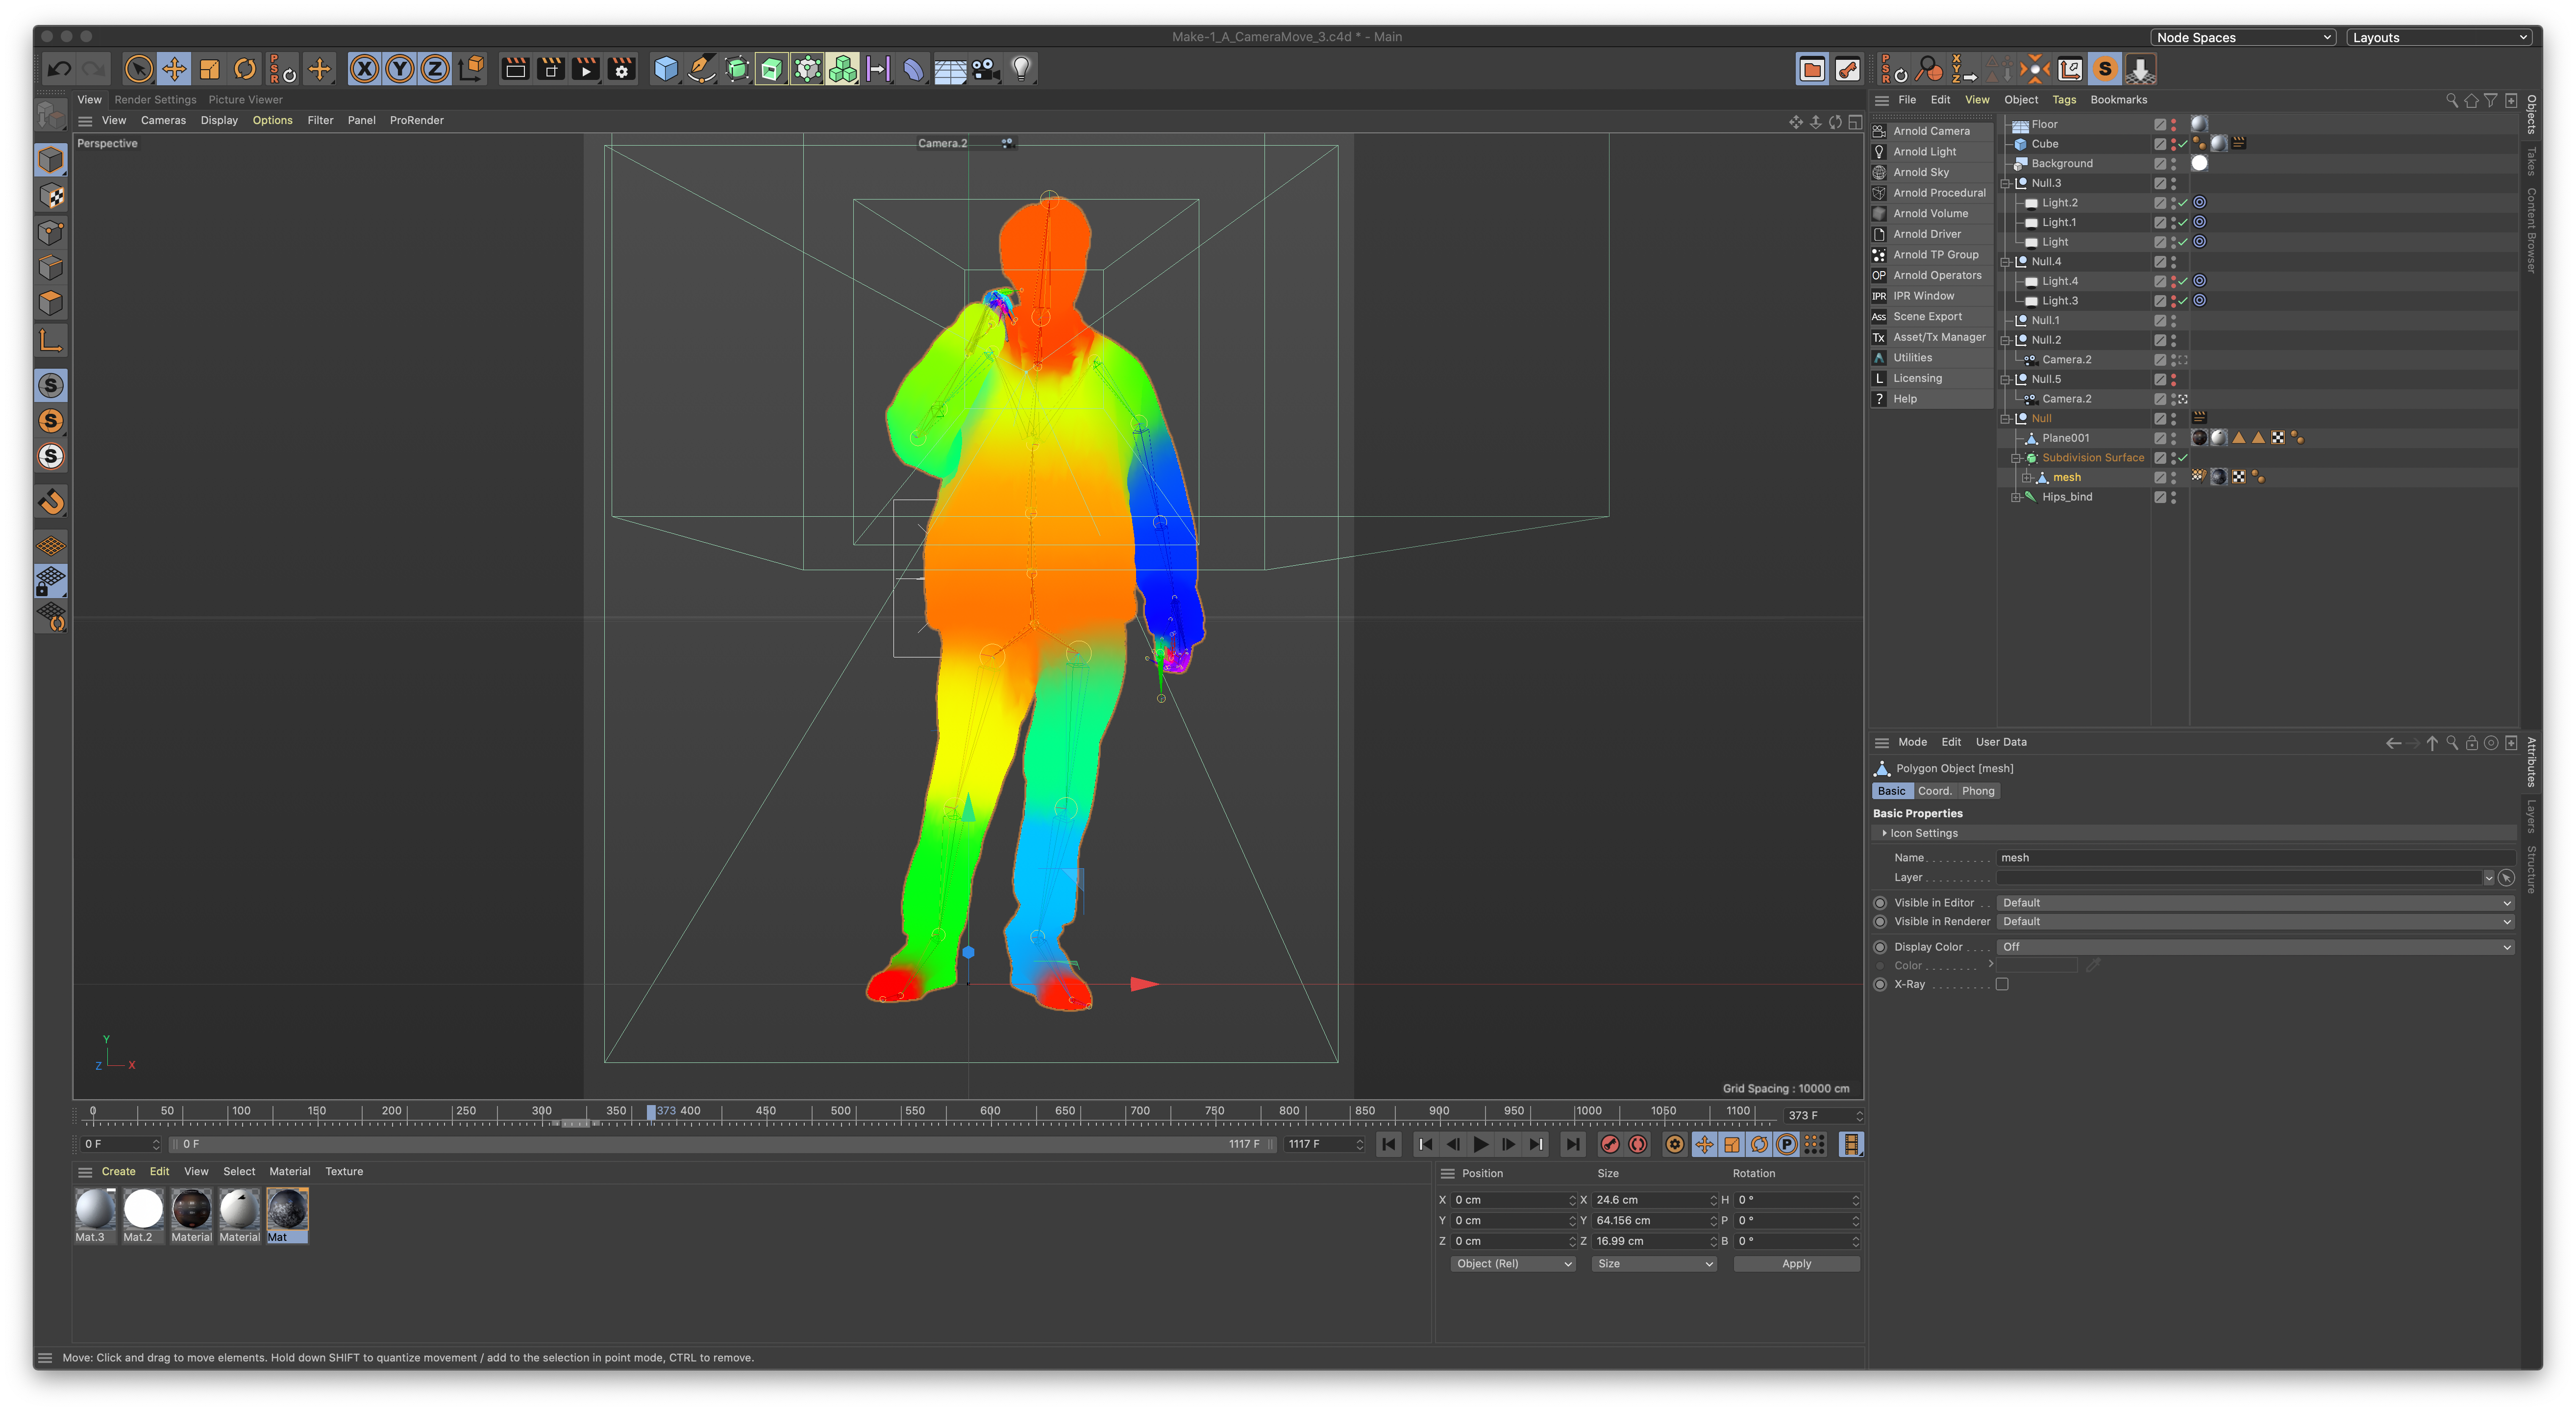The height and width of the screenshot is (1411, 2576).
Task: Toggle the X-Ray checkbox
Action: (x=2002, y=985)
